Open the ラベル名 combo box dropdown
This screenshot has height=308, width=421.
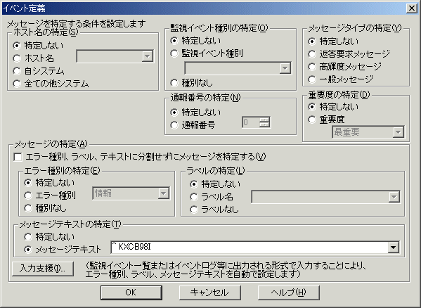tap(394, 197)
